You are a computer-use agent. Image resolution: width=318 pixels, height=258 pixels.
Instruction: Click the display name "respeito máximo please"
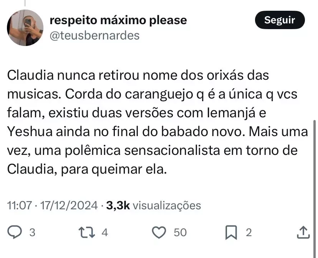click(x=118, y=20)
